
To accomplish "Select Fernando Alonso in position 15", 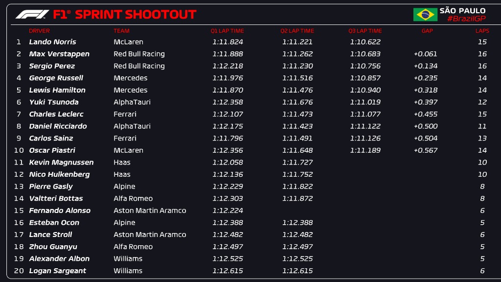I will (x=60, y=211).
